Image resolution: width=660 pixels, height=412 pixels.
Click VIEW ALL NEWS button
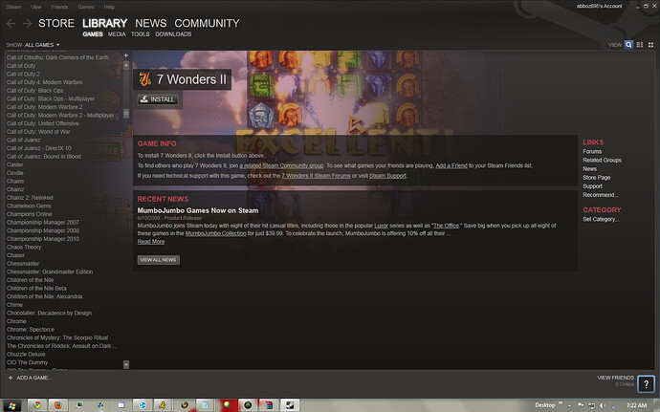(x=158, y=259)
